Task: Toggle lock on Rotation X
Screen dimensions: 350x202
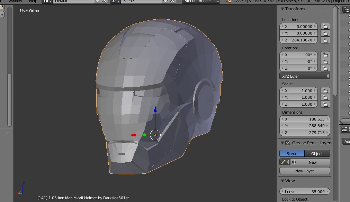Action: [325, 55]
